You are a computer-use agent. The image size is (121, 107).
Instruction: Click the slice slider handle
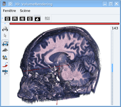point(112,68)
